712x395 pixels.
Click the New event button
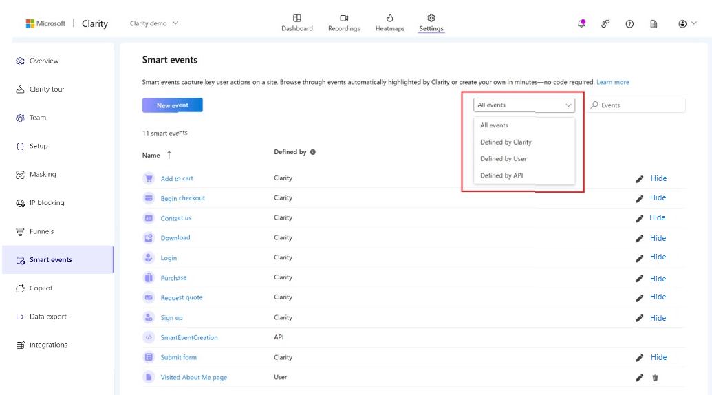173,105
